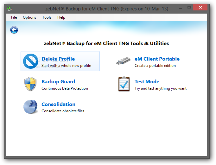Click 'Start with a whole new profile' text
Image resolution: width=216 pixels, height=165 pixels.
click(66, 66)
